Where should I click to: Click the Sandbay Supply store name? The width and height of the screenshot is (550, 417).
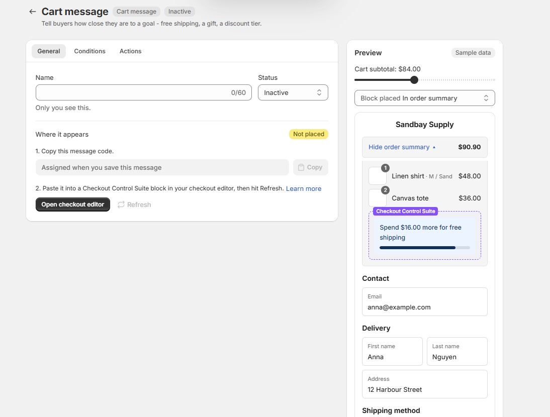click(x=424, y=125)
